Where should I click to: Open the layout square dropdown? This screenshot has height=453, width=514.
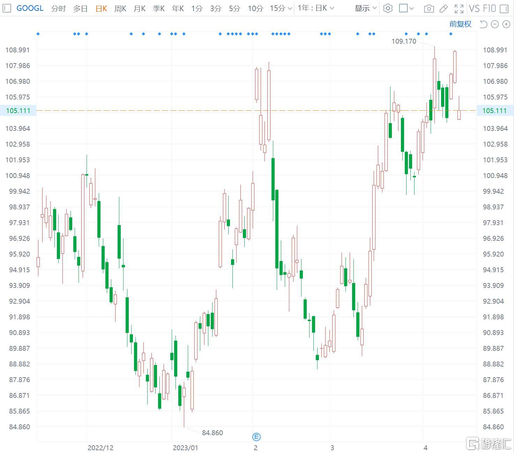click(x=406, y=8)
